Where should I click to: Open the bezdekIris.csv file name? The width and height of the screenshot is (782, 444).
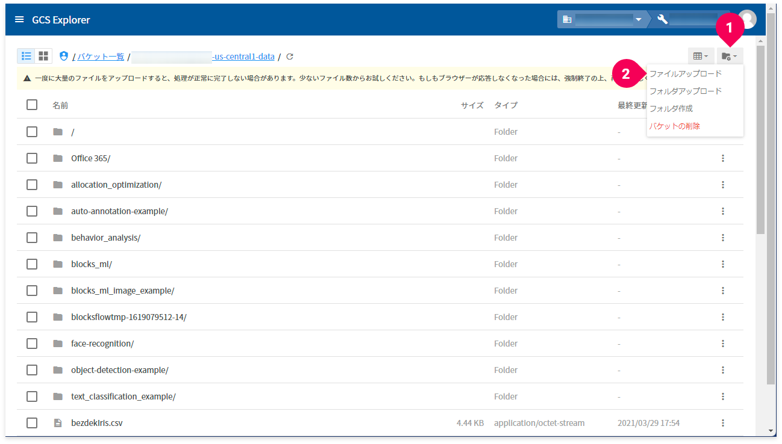[x=96, y=423]
